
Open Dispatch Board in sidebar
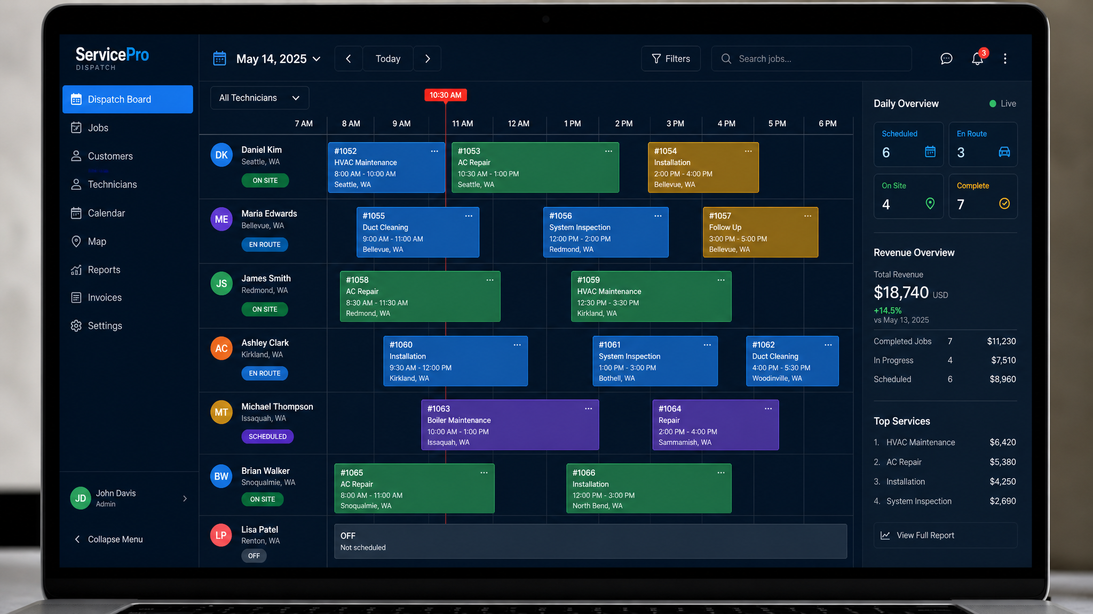pyautogui.click(x=128, y=99)
